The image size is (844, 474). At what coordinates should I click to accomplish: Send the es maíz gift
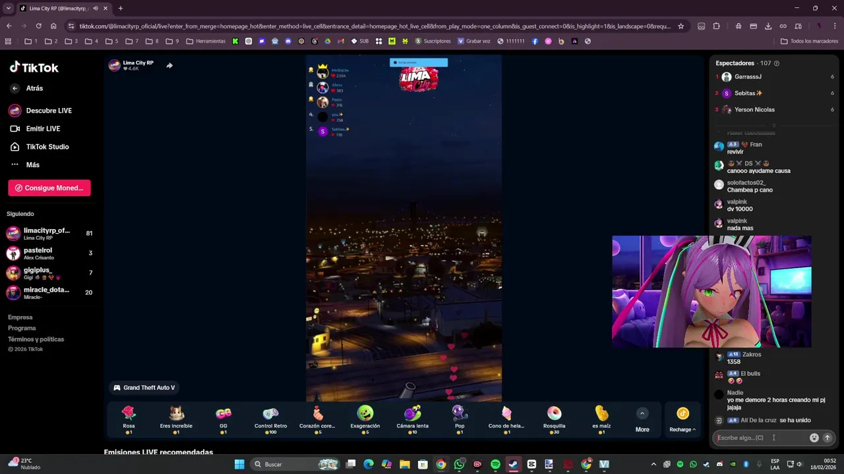point(601,419)
